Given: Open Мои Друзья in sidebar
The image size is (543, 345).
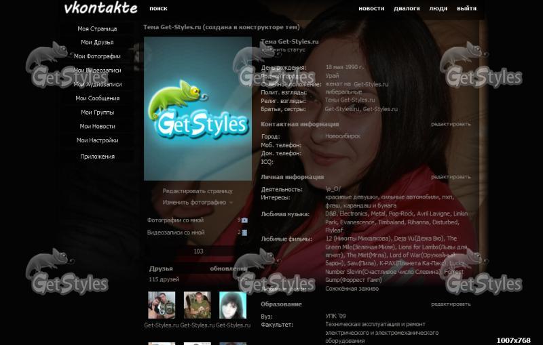Looking at the screenshot, I should (97, 42).
